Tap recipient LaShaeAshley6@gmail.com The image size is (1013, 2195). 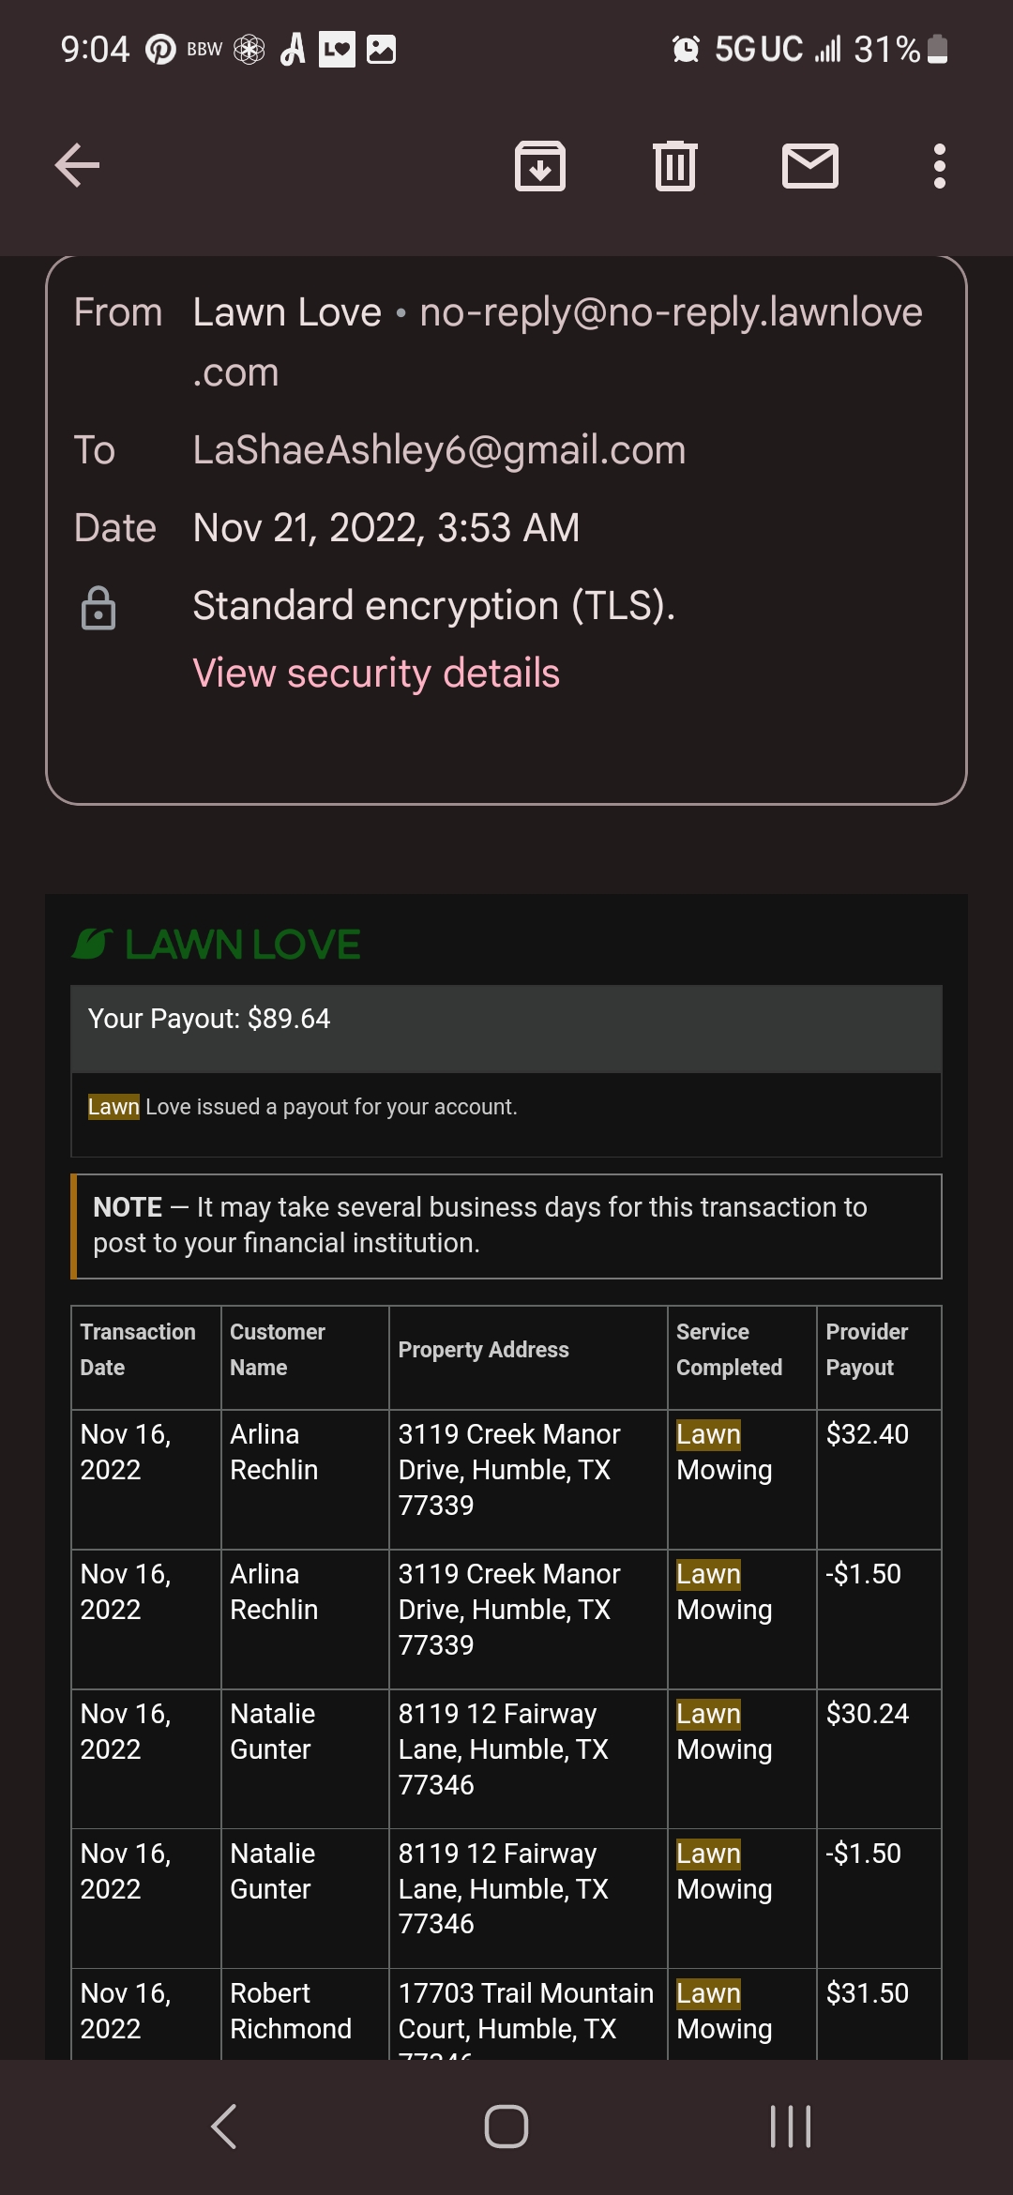pos(439,450)
